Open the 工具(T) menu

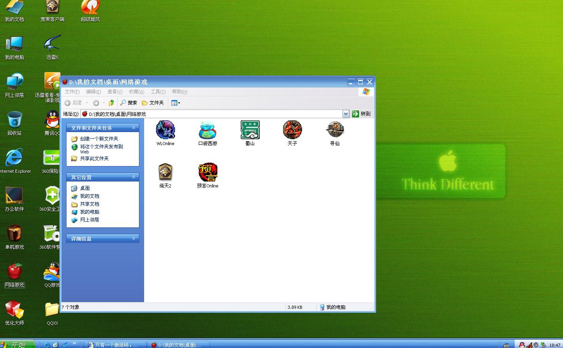pyautogui.click(x=158, y=92)
